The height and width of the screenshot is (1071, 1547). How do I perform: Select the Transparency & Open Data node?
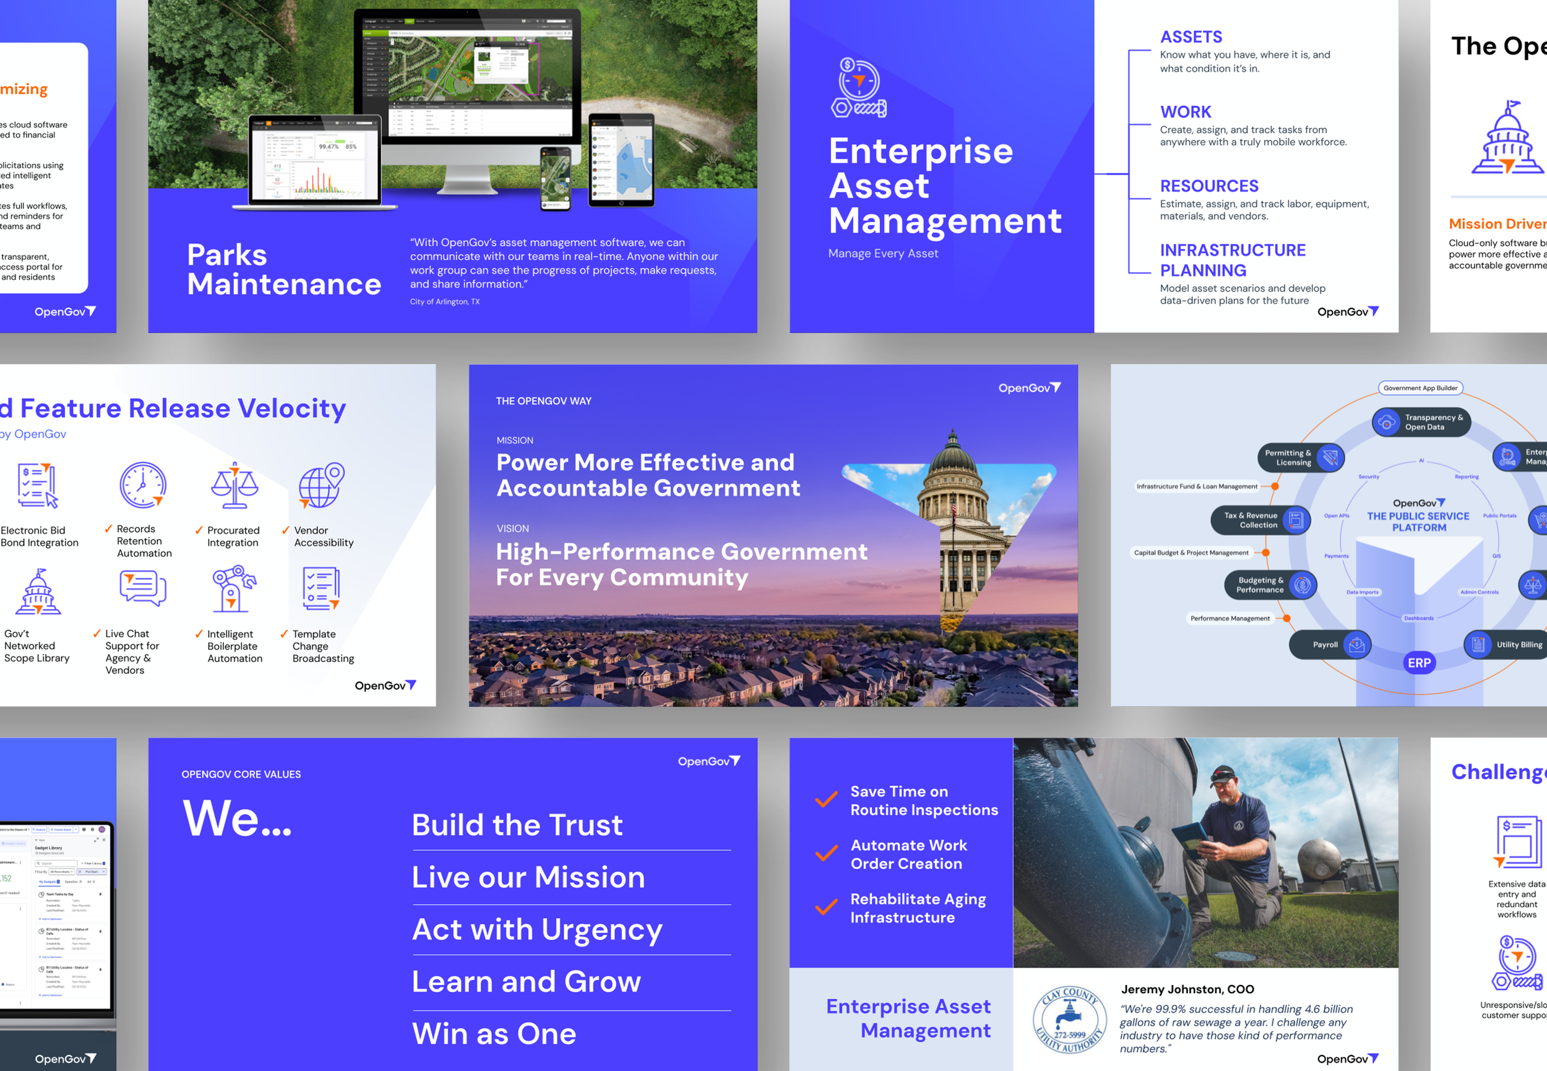point(1421,422)
